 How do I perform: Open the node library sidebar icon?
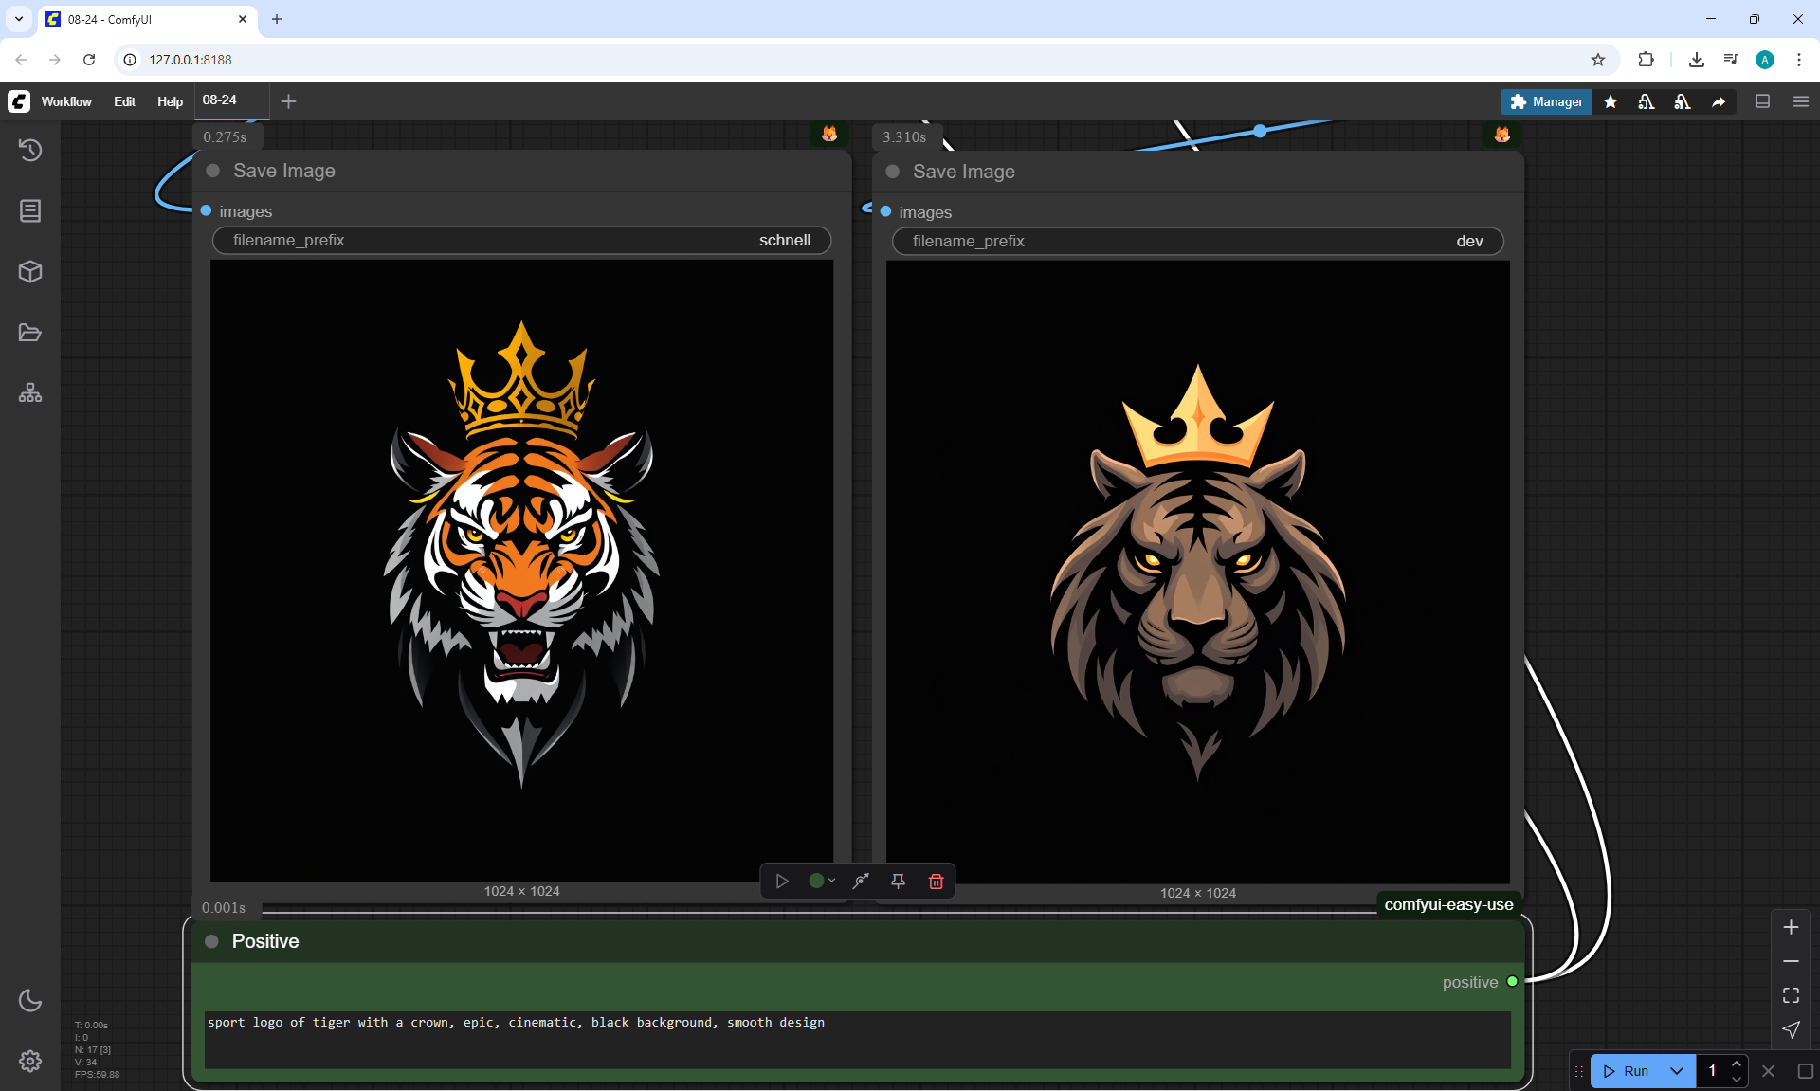tap(30, 210)
